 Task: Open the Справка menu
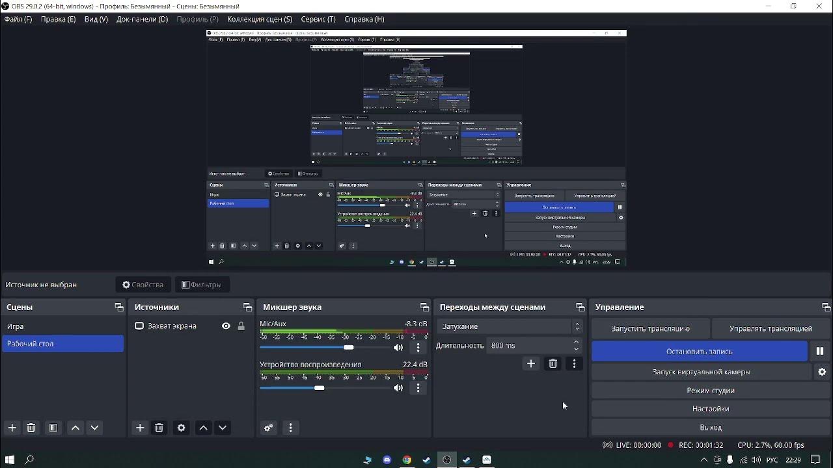click(x=364, y=19)
